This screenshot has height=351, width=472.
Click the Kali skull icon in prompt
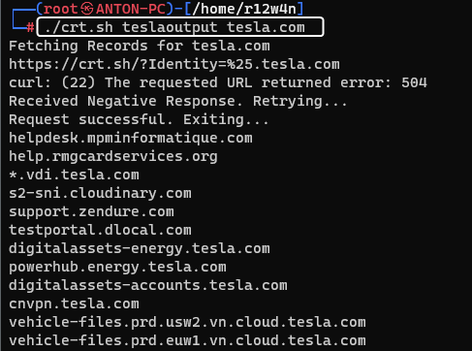coord(87,9)
